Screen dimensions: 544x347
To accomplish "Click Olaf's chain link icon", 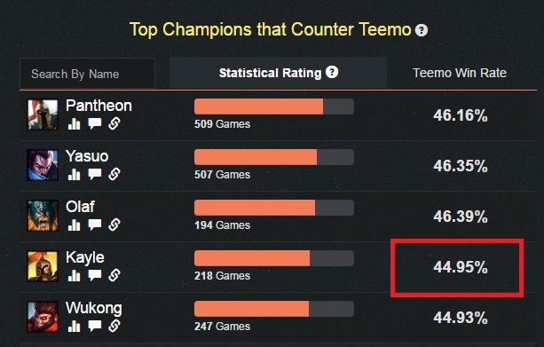I will click(x=114, y=225).
